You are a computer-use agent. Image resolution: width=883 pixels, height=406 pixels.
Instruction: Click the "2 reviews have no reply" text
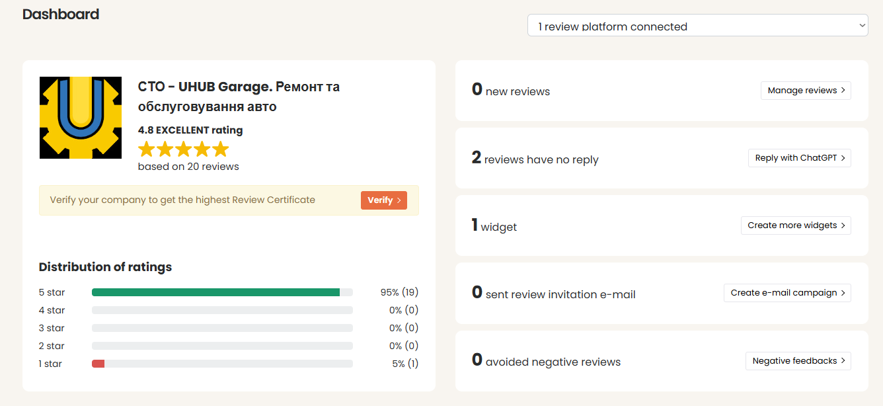click(x=535, y=159)
